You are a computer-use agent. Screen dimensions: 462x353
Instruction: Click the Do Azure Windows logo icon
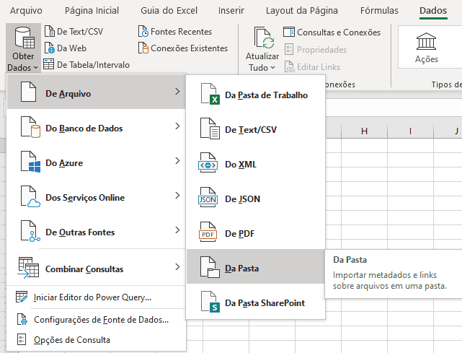tap(31, 162)
